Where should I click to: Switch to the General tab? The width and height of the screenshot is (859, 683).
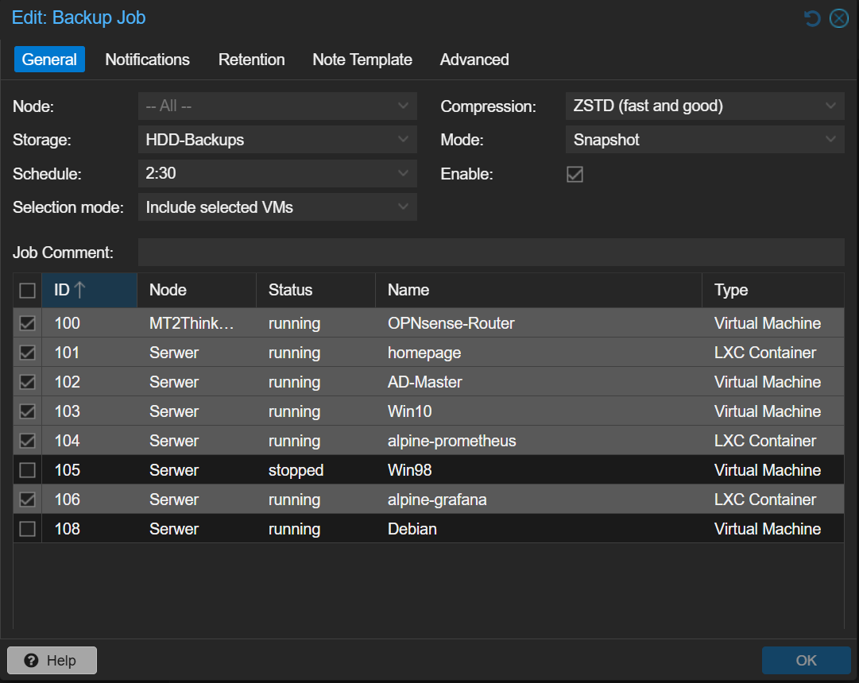click(x=49, y=59)
